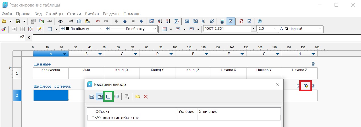
Task: Click the calculator icon in toolbar
Action: [x=222, y=21]
